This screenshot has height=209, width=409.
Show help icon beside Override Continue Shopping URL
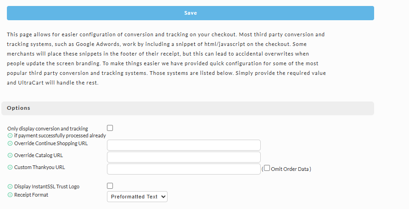10,143
